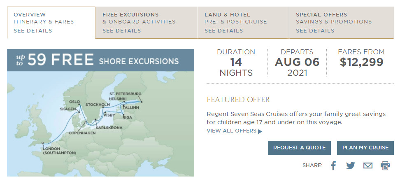The width and height of the screenshot is (400, 186).
Task: Click See Details under Land & Hotel
Action: point(223,30)
